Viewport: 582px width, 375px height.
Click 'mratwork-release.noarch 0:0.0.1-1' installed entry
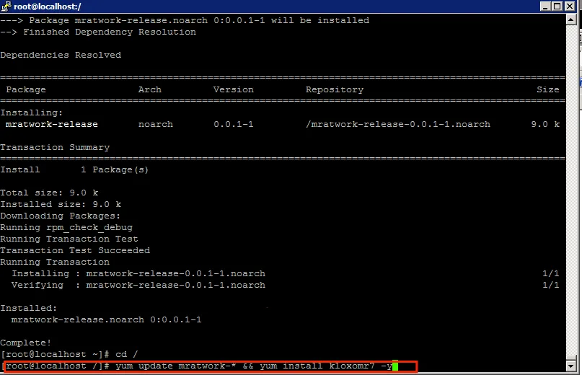point(107,319)
